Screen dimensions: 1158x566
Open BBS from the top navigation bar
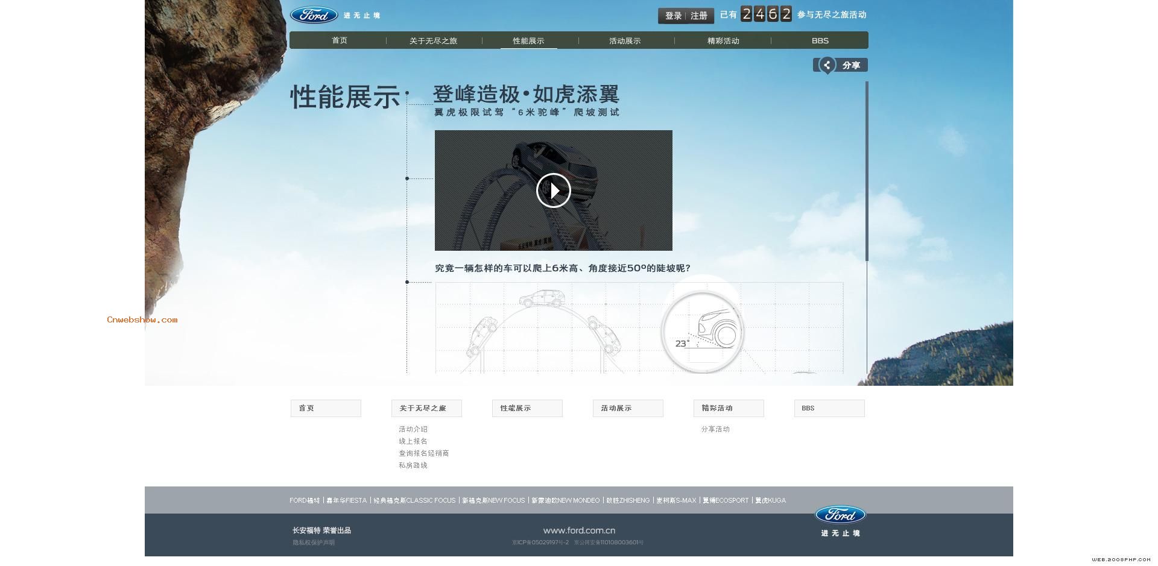pyautogui.click(x=820, y=41)
